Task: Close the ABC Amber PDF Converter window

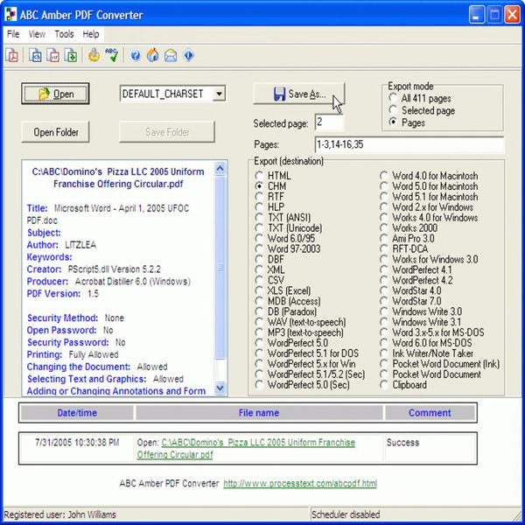Action: tap(512, 15)
